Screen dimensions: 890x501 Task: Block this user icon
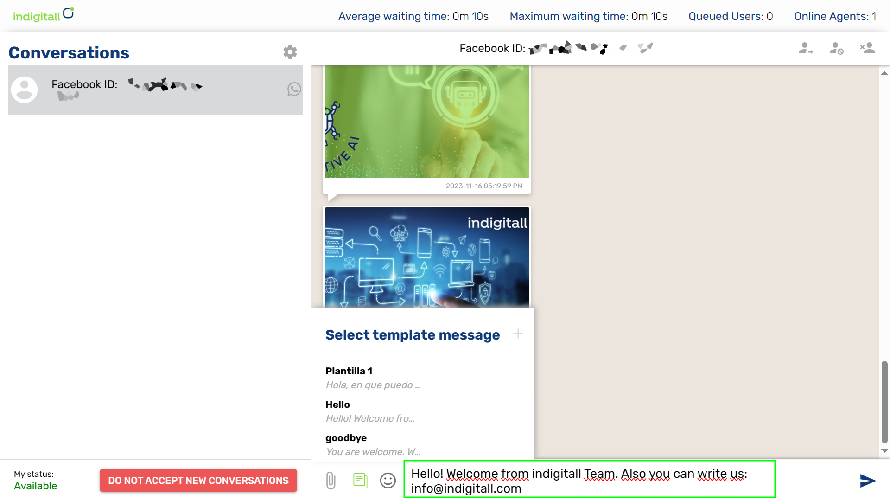click(x=837, y=48)
